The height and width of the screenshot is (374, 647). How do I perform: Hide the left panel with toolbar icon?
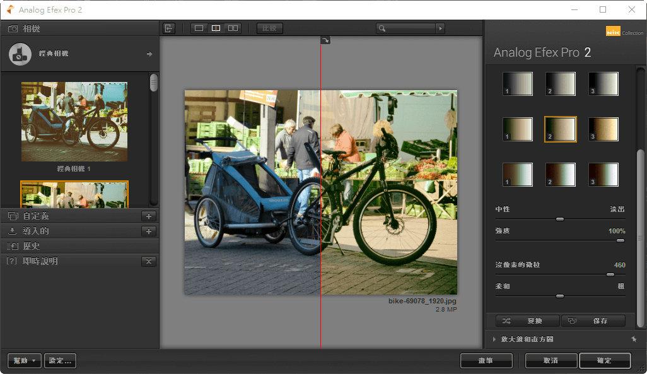pos(169,28)
